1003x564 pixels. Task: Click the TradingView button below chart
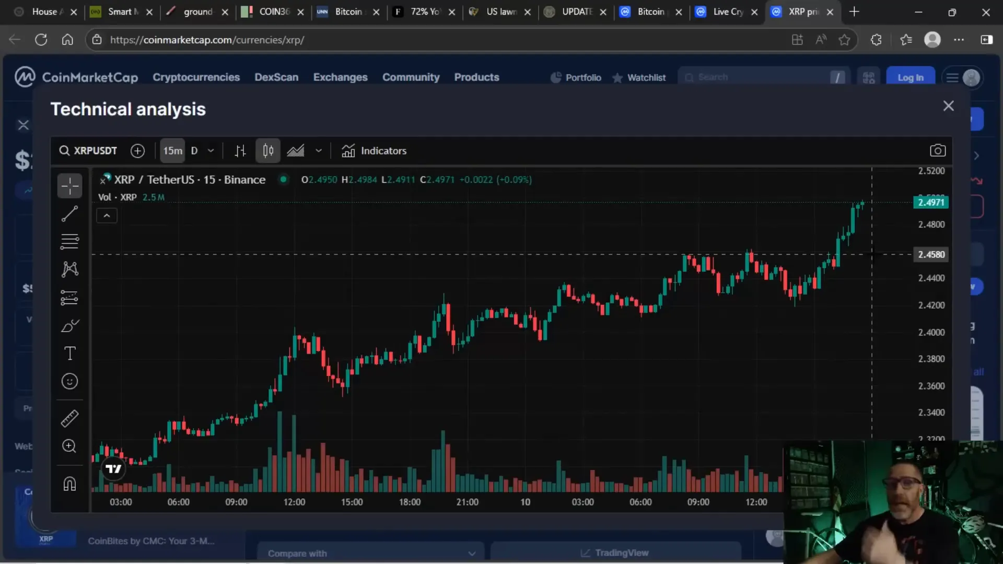(615, 553)
